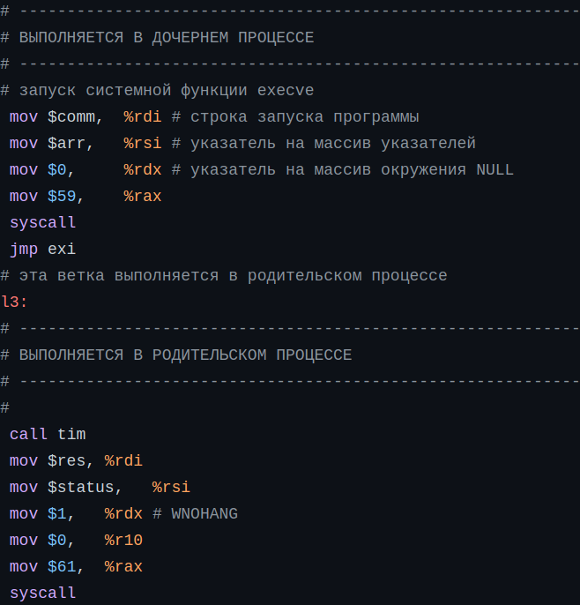Click the 'call' instruction keyword

coord(28,435)
